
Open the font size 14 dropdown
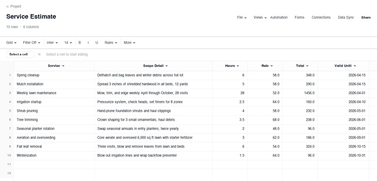[x=68, y=43]
